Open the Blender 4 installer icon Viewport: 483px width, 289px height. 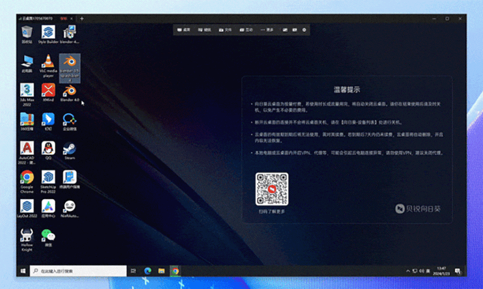pyautogui.click(x=70, y=34)
